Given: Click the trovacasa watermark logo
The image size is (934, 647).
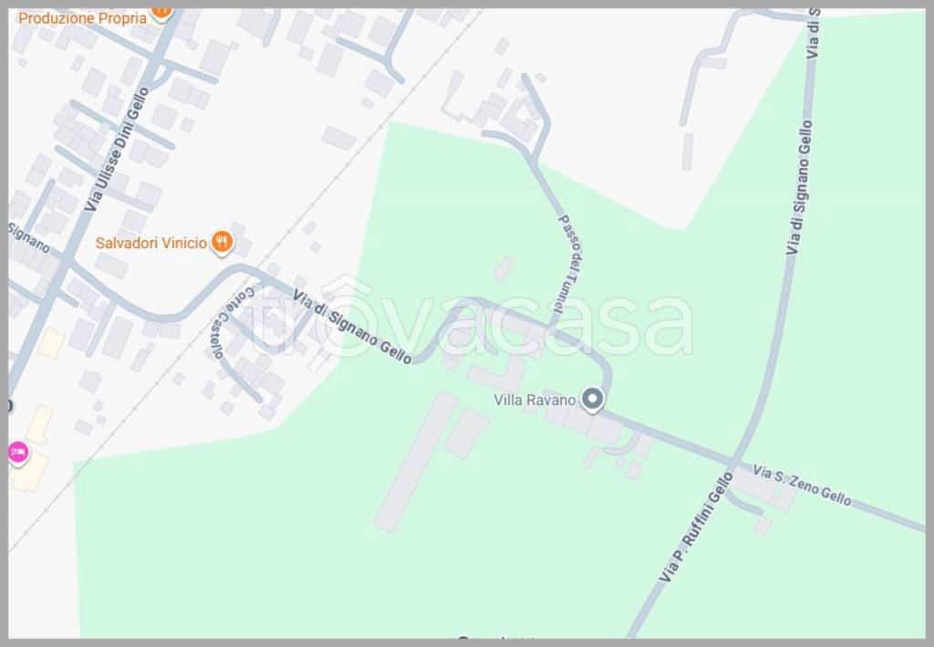Looking at the screenshot, I should [x=471, y=318].
